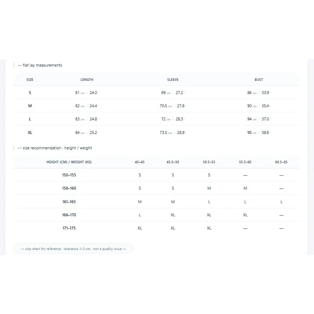Click the size chart tolerance note pill
Image resolution: width=314 pixels, height=314 pixels.
[x=73, y=248]
